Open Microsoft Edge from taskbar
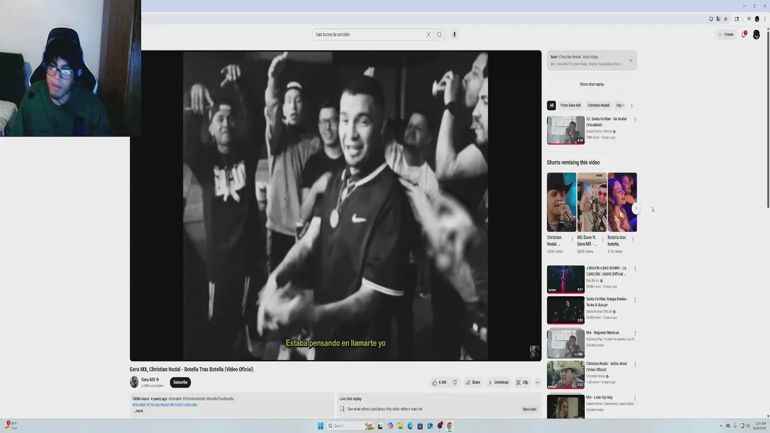This screenshot has width=770, height=433. (410, 426)
